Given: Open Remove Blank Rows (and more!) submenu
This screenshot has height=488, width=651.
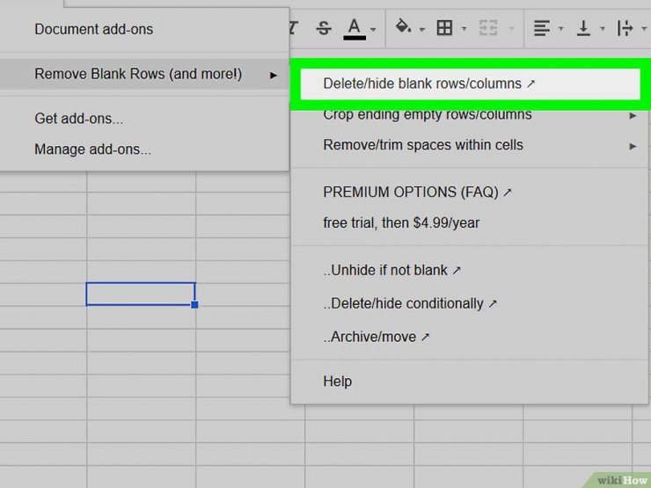Looking at the screenshot, I should click(144, 74).
